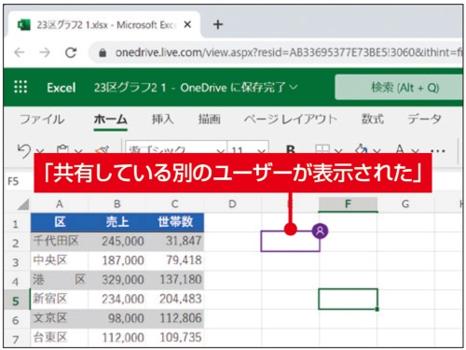Screen dimensions: 466x350
Task: Click cell with value 329,000
Action: click(116, 280)
